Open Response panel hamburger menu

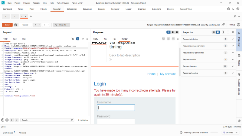coord(178,39)
